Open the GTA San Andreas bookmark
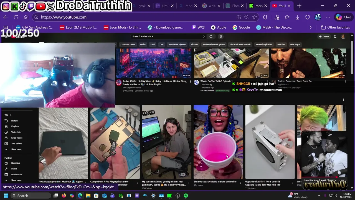The width and height of the screenshot is (355, 200). (x=35, y=27)
